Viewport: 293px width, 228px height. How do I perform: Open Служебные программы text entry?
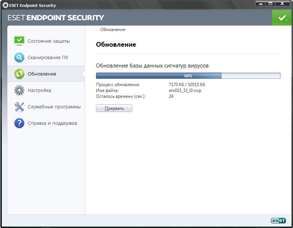click(x=54, y=107)
